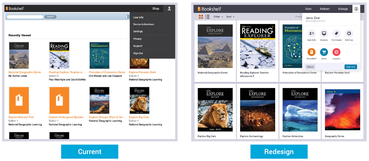Switch to grid view in Redesign toolbar

click(x=201, y=17)
